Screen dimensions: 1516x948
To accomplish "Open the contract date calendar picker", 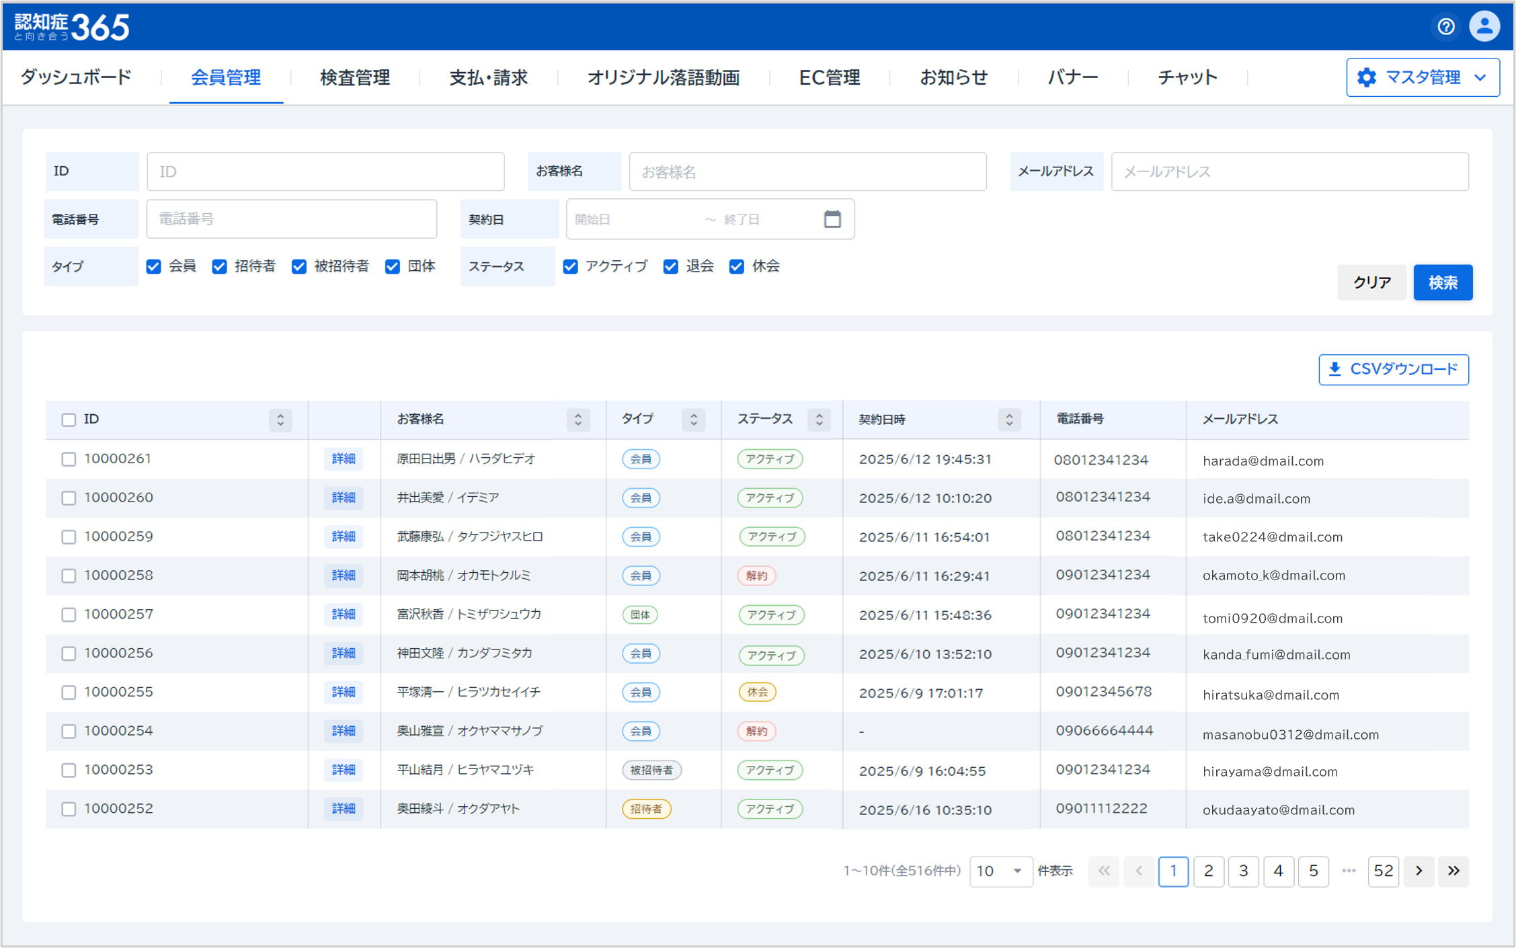I will click(832, 219).
